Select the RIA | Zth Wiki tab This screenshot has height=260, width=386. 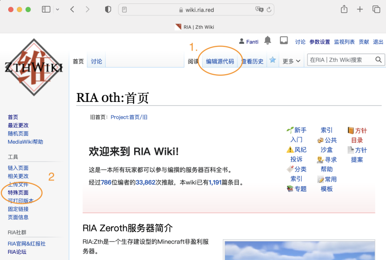tap(194, 27)
